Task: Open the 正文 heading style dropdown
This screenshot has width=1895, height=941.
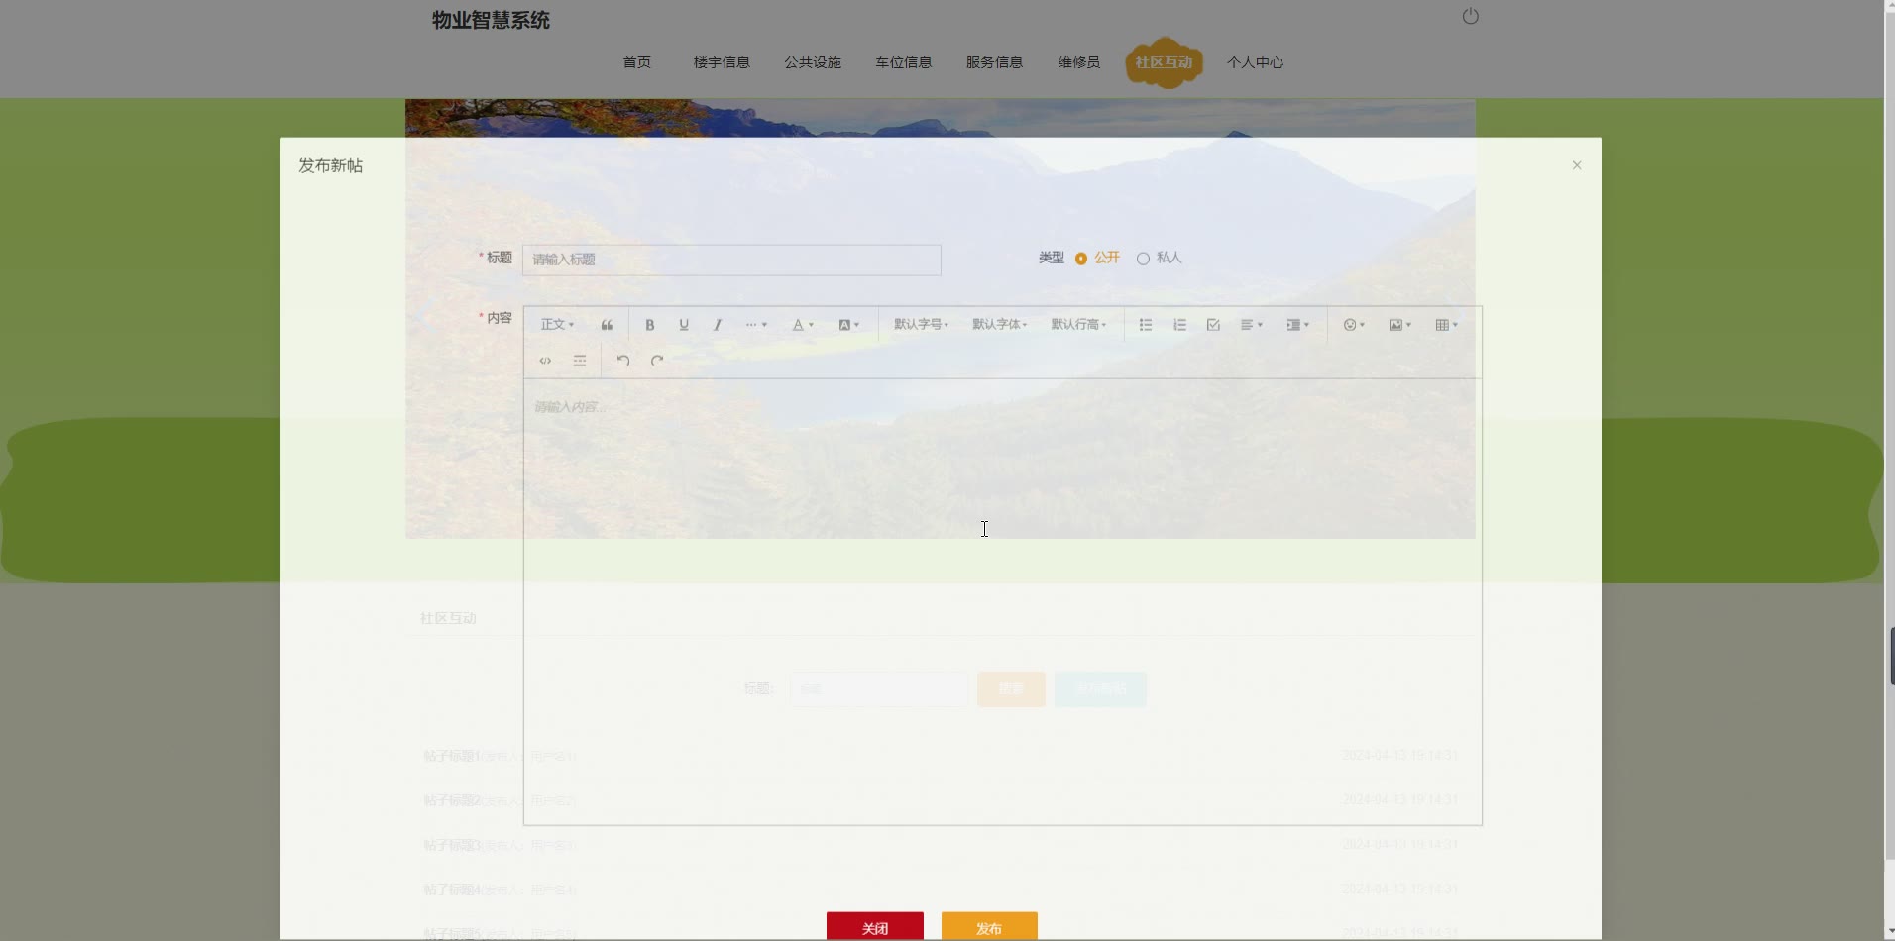Action: tap(557, 325)
